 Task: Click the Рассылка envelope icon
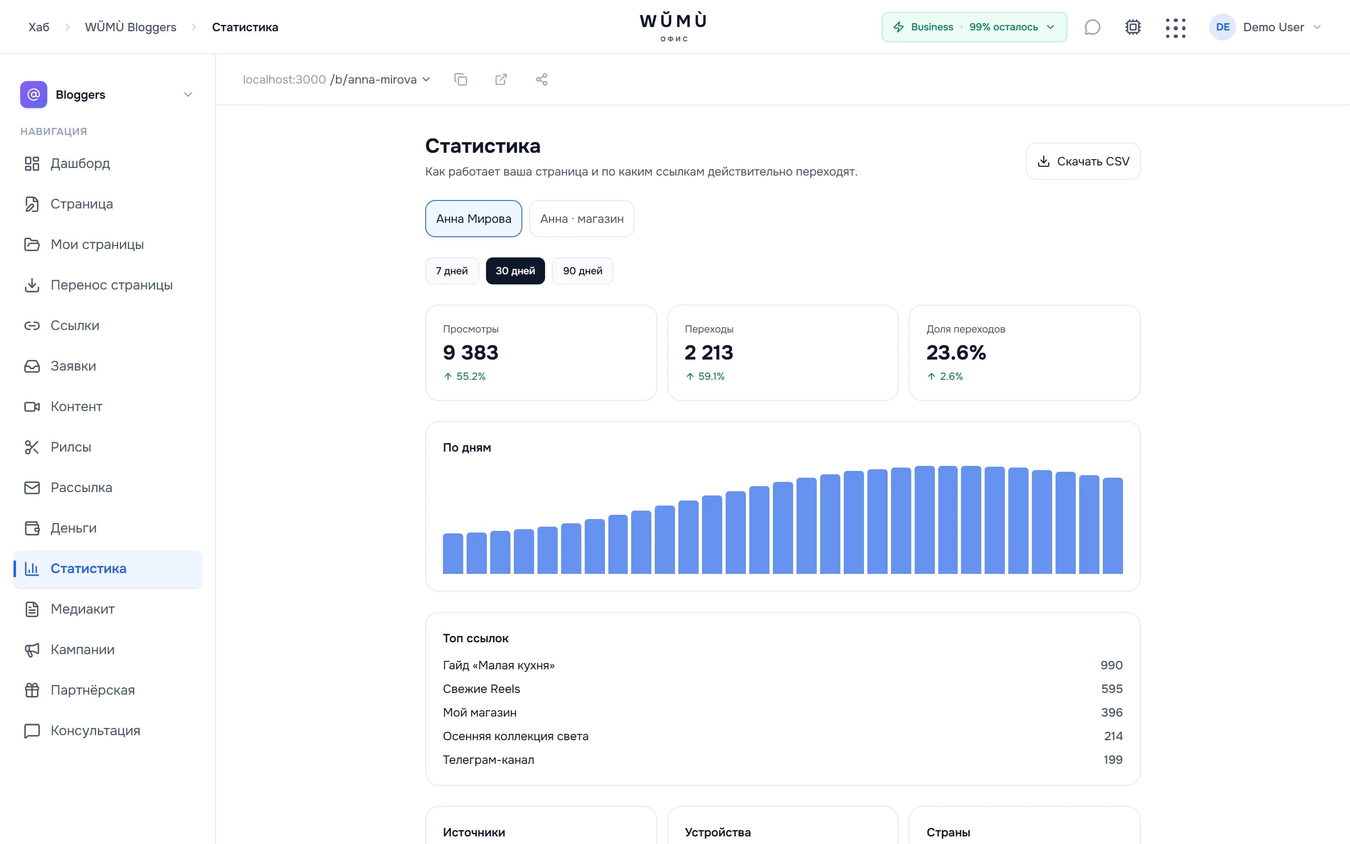coord(32,488)
